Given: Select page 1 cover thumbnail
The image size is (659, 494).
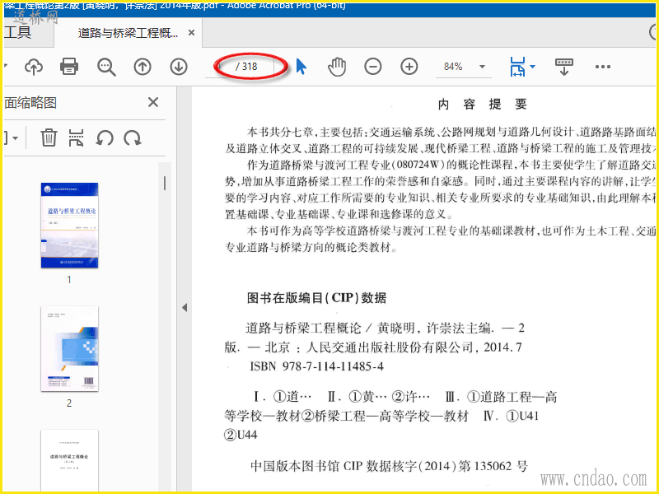Looking at the screenshot, I should point(69,225).
